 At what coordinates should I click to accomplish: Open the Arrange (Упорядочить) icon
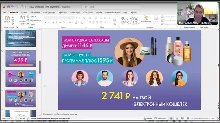(x=146, y=18)
